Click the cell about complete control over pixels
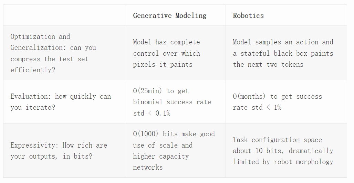Screen dimensions: 354x183 click(167, 53)
